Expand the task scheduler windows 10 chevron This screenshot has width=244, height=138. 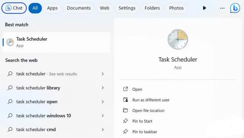click(102, 116)
